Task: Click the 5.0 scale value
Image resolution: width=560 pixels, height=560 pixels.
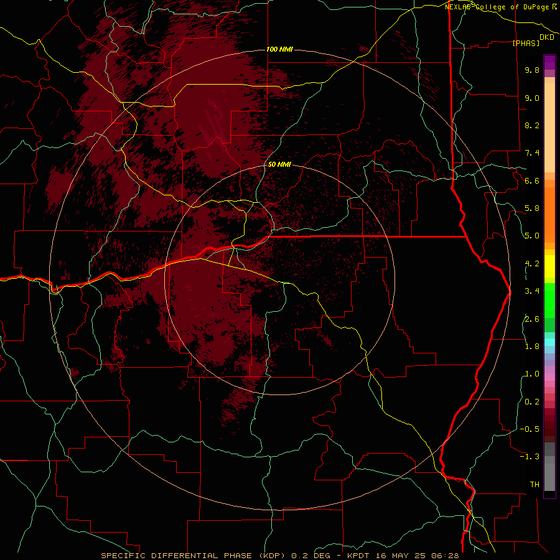Action: tap(532, 236)
